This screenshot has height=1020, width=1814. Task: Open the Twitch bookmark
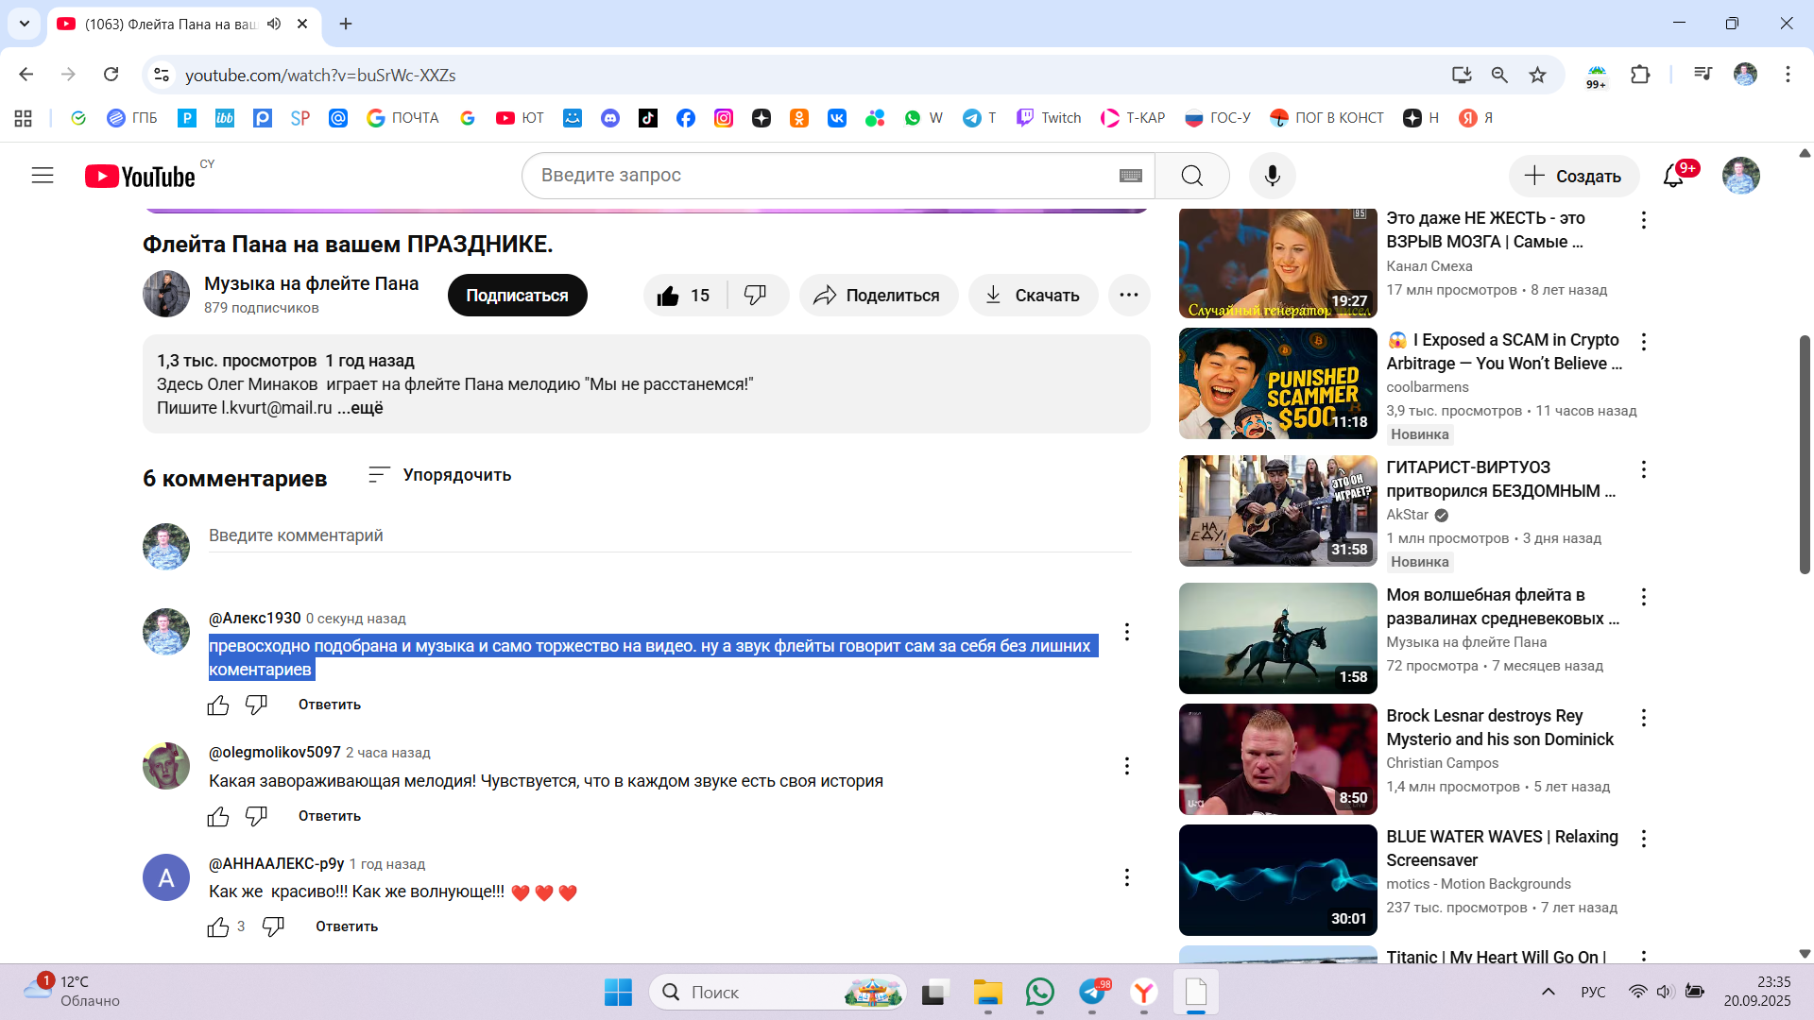(1049, 118)
